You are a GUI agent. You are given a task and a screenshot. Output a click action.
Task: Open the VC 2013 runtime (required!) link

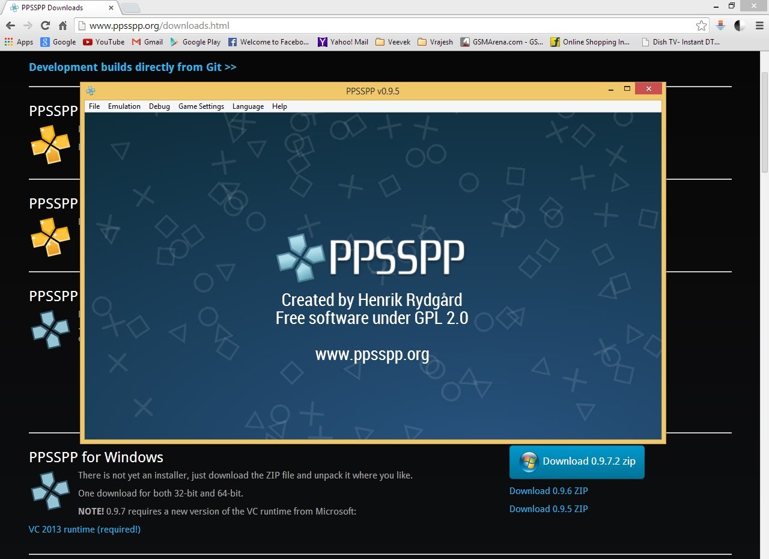point(85,530)
